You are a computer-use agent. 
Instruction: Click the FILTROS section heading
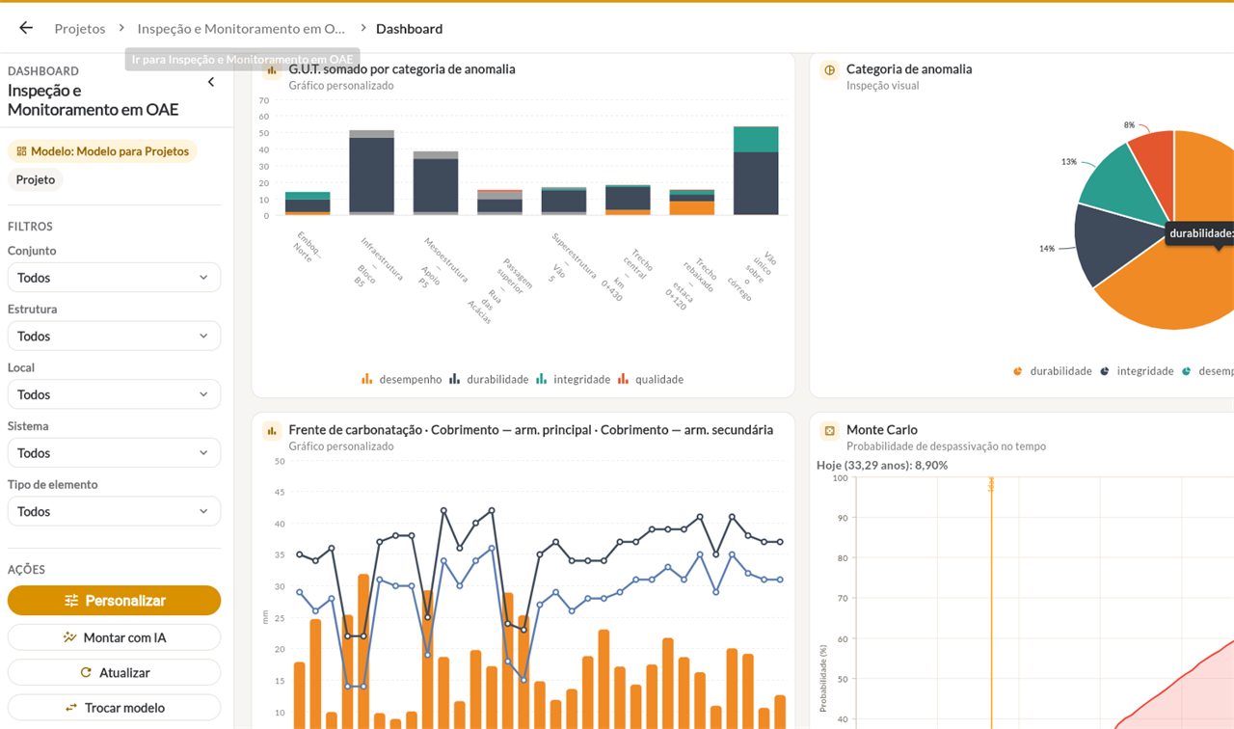30,227
